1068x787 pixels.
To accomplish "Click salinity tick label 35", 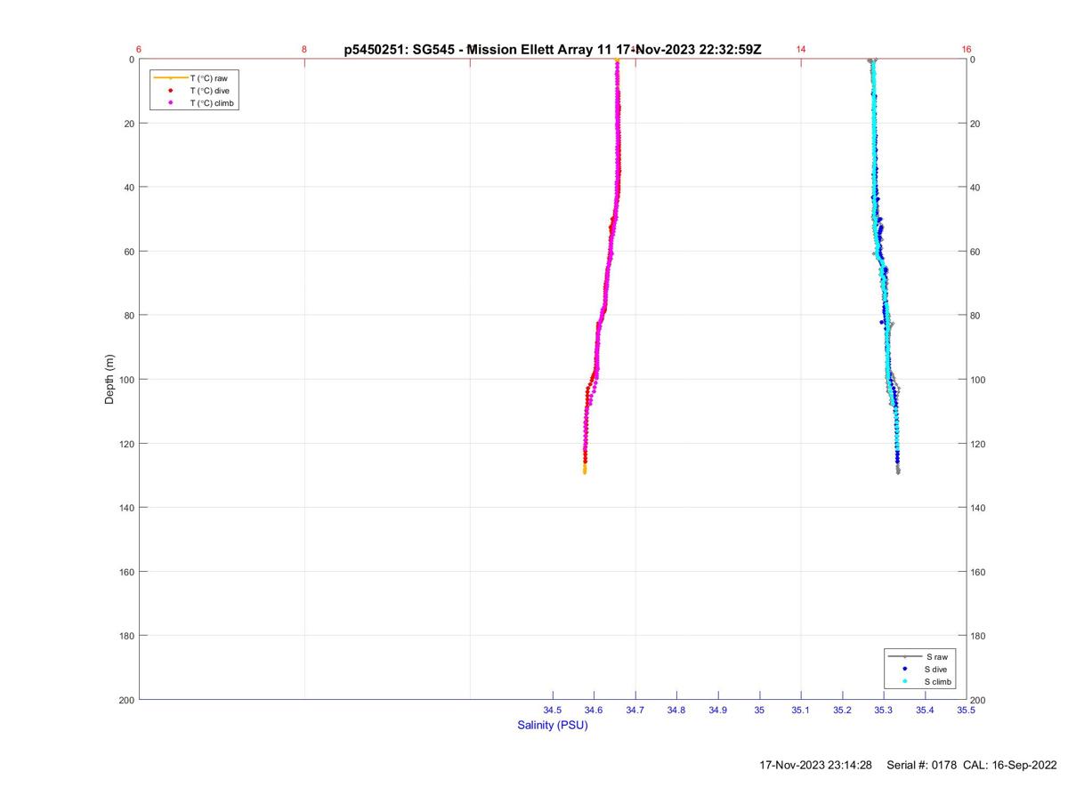I will pyautogui.click(x=759, y=711).
